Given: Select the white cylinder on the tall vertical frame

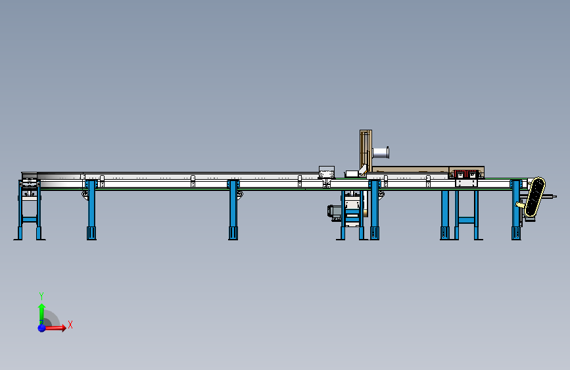Looking at the screenshot, I should coord(381,153).
